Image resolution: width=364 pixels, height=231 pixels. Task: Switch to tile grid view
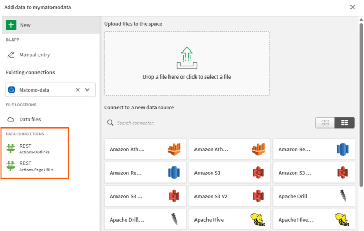coord(325,123)
